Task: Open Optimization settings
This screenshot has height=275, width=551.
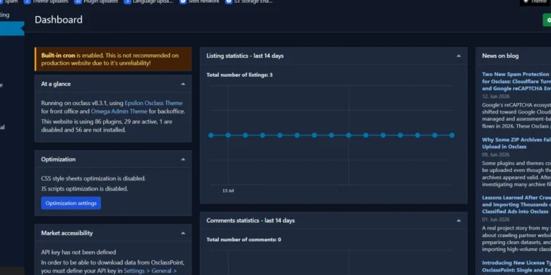Action: coord(71,203)
